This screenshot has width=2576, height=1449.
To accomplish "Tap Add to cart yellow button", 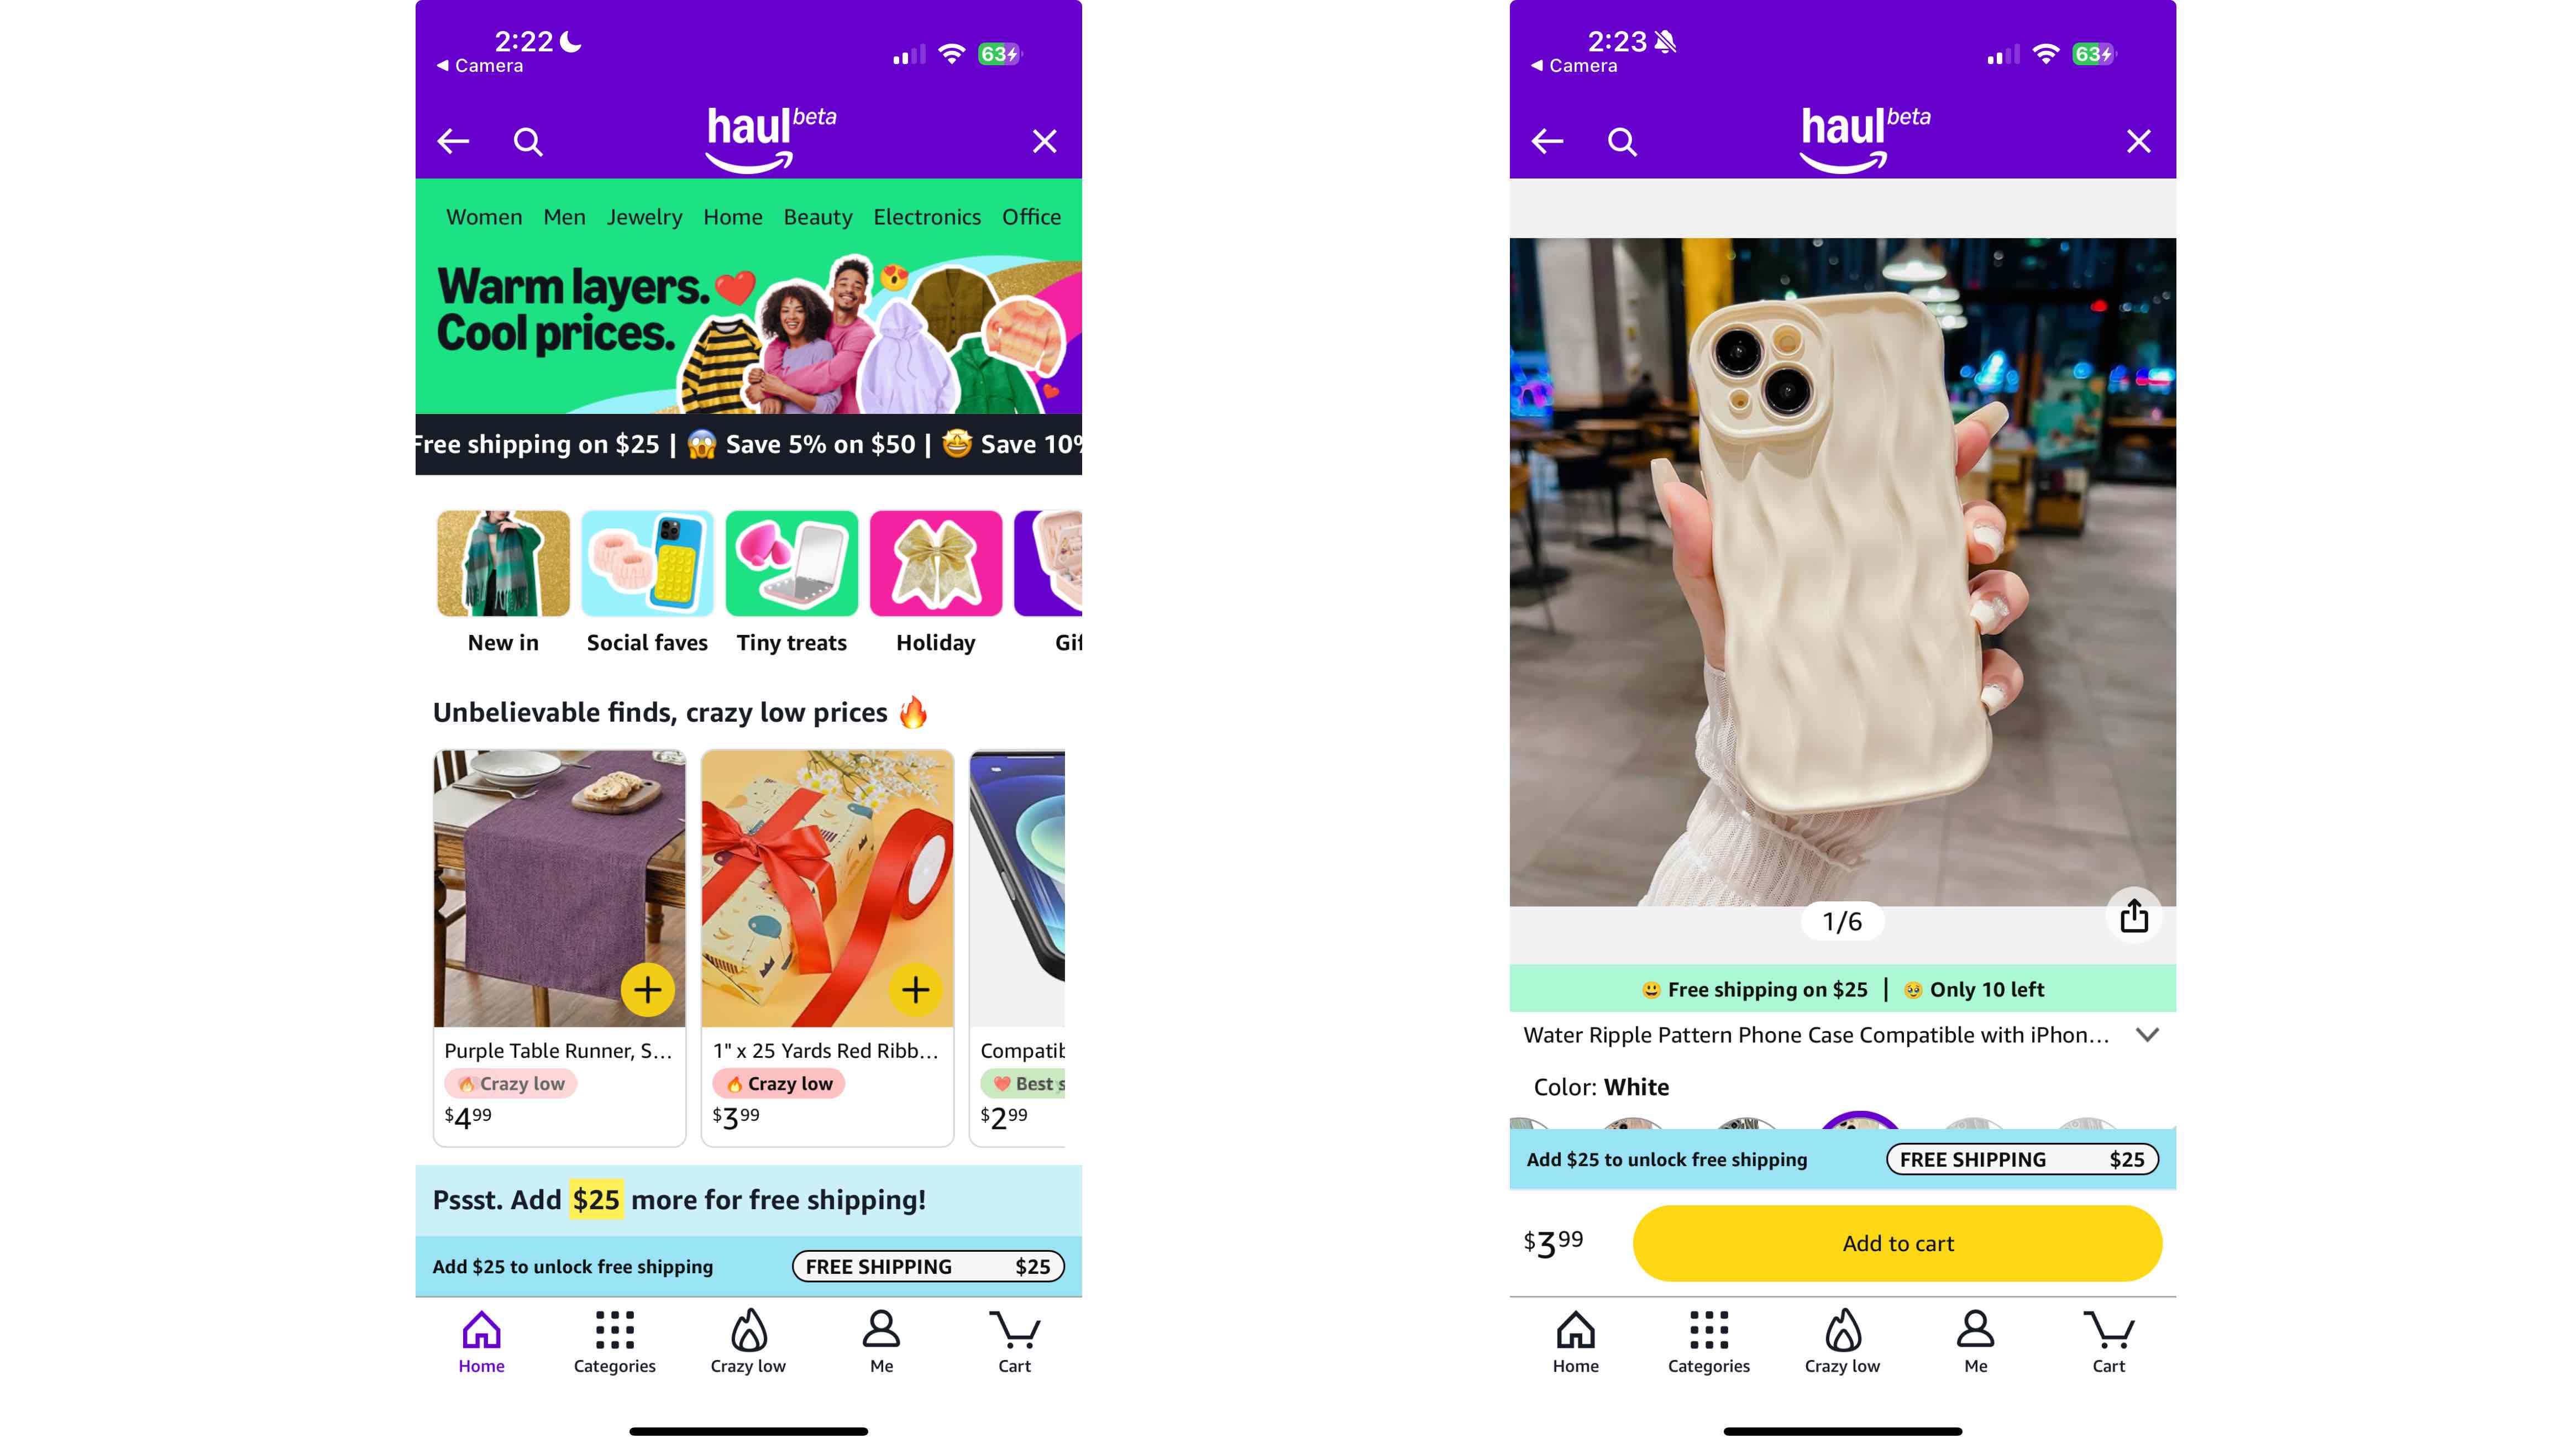I will point(1897,1242).
